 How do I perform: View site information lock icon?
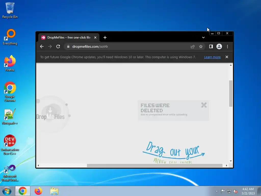point(68,46)
